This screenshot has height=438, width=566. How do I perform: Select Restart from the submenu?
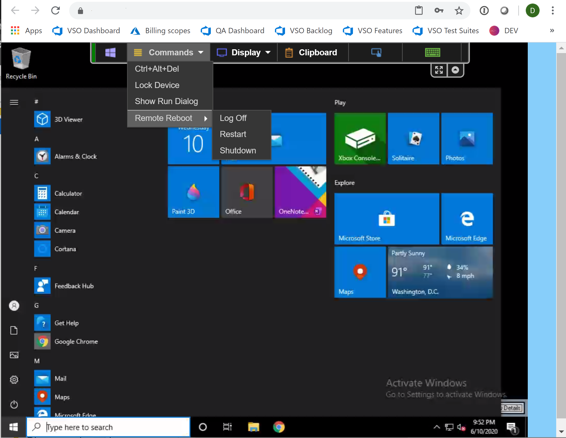233,134
